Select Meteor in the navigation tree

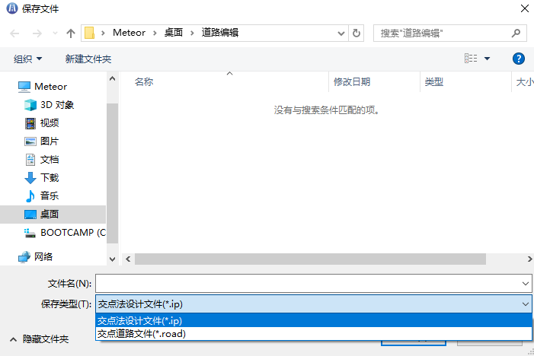tap(51, 87)
